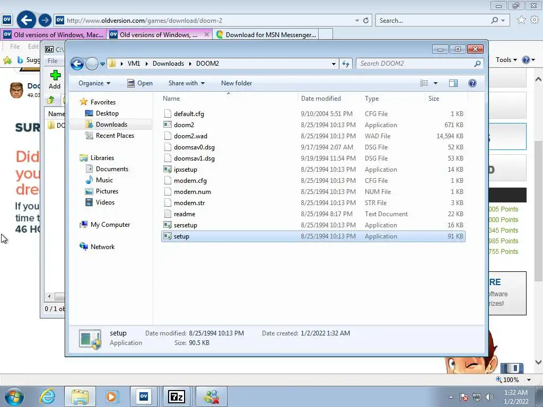Open recent locations dropdown beside Explorer forward button
Viewport: 543px width, 407px height.
coord(102,64)
